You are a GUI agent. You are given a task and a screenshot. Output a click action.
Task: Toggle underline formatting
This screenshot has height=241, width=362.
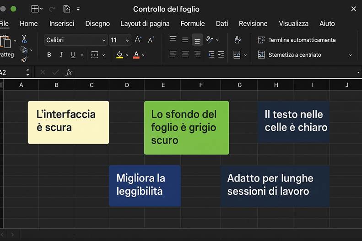pyautogui.click(x=73, y=55)
